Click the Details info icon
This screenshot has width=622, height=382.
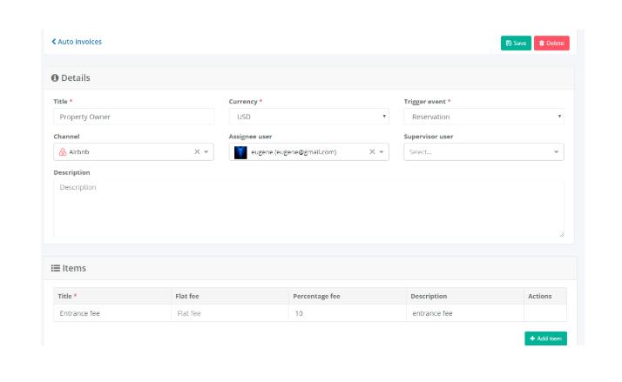[55, 78]
